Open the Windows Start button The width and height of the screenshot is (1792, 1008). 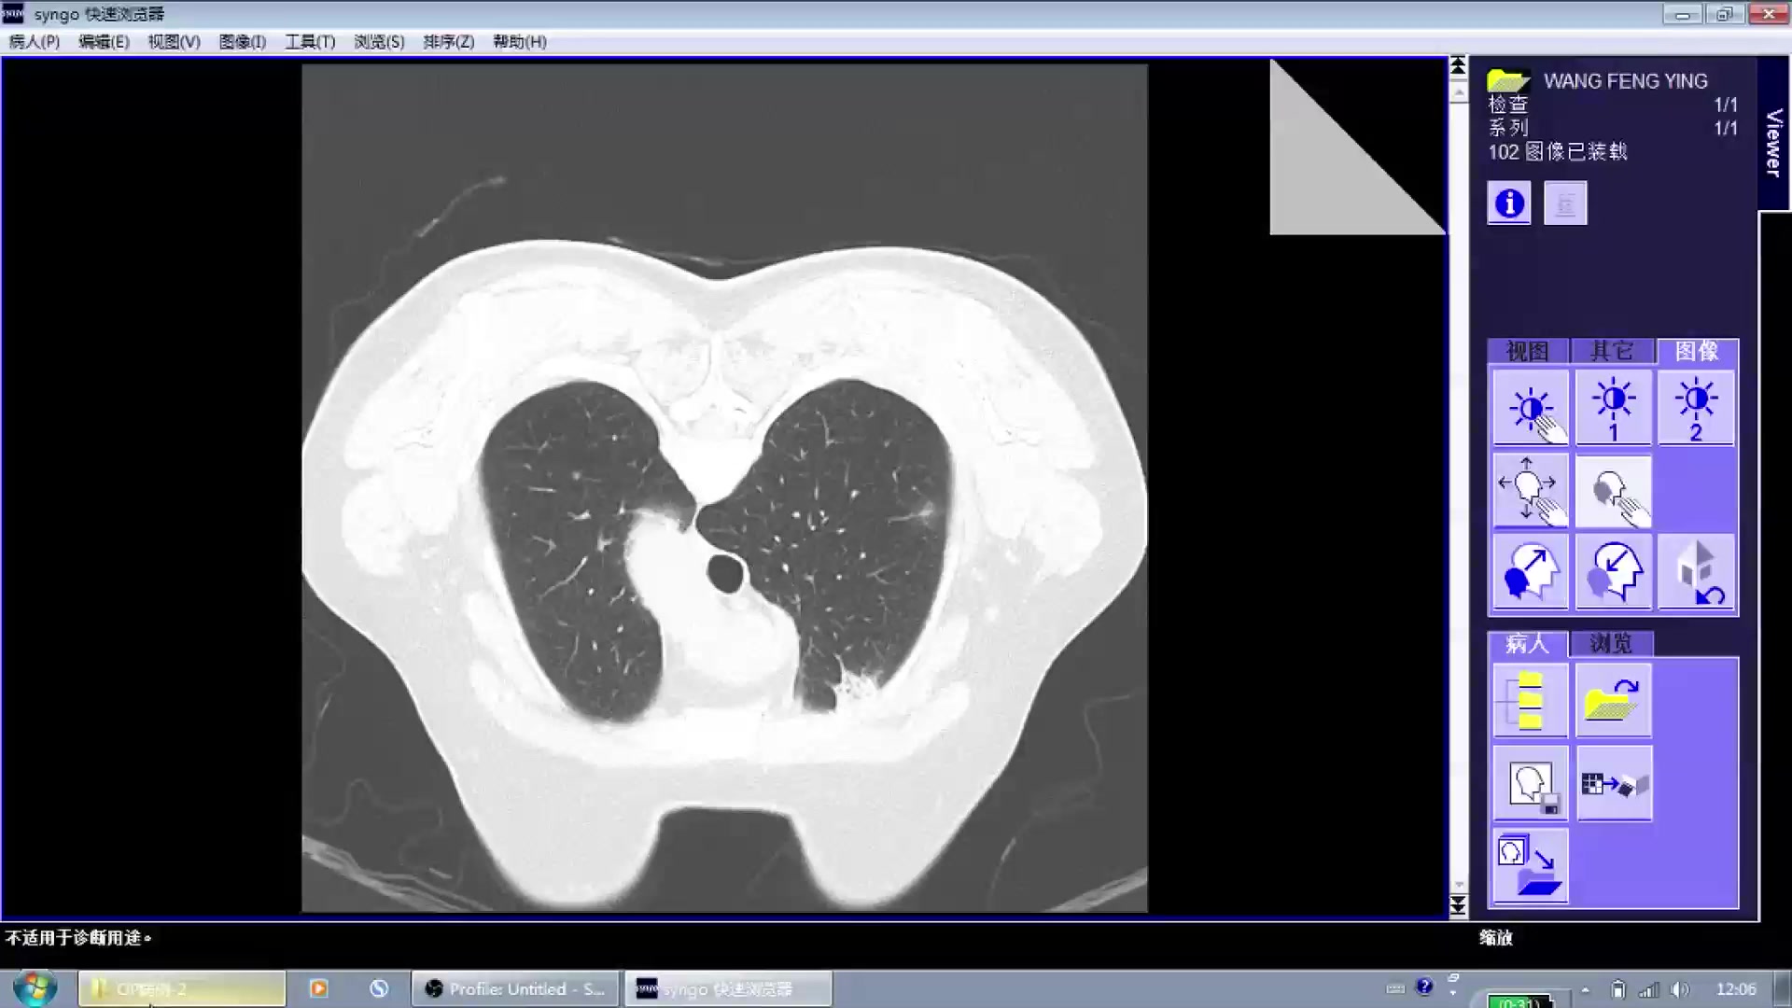pos(35,988)
